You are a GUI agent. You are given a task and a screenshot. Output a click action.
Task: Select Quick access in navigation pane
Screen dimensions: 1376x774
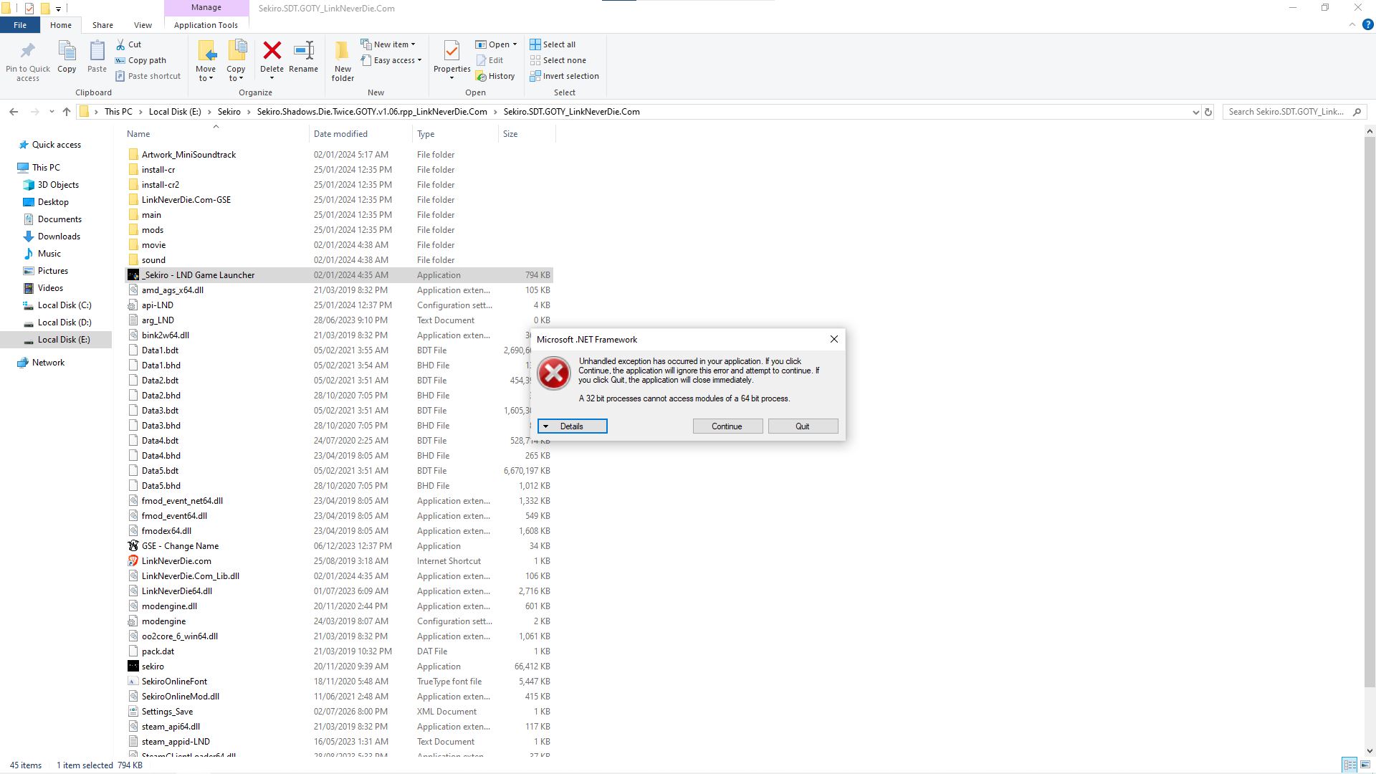pyautogui.click(x=57, y=145)
